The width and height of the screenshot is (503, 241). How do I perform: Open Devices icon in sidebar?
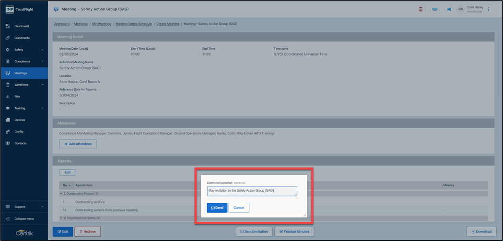pos(8,120)
